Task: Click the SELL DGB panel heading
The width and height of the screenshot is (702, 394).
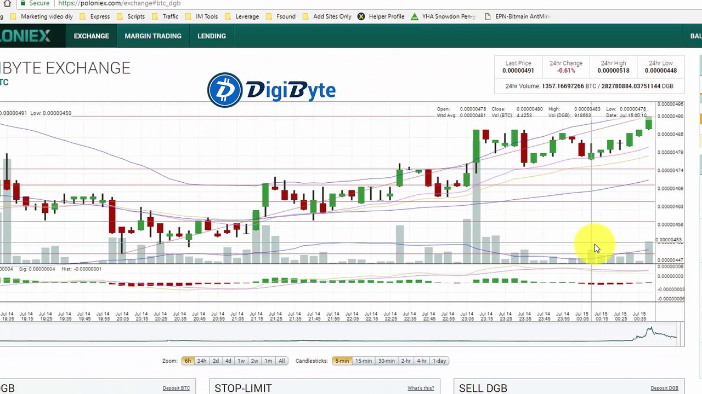Action: coord(483,388)
